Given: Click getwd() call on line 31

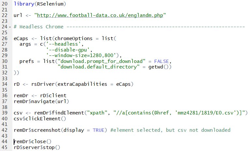Looking at the screenshot, I should point(158,67).
